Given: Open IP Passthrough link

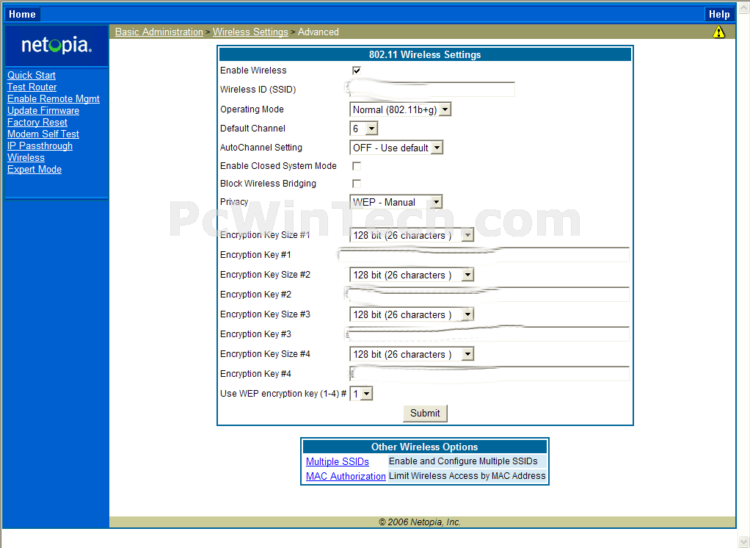Looking at the screenshot, I should pos(40,146).
